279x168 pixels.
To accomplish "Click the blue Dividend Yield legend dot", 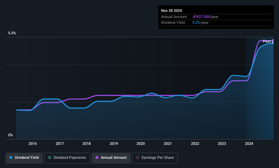I will (11, 157).
